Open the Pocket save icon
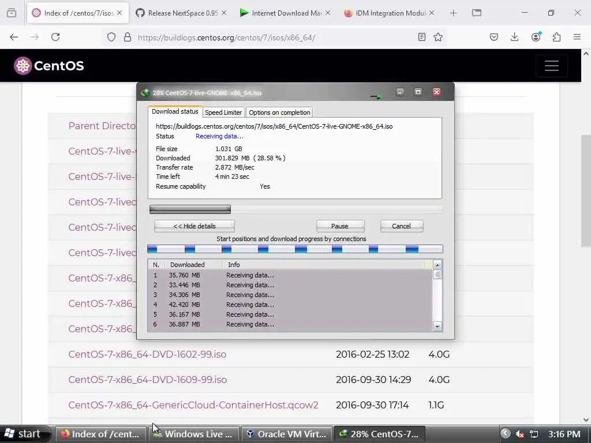The height and width of the screenshot is (443, 591). pos(494,37)
